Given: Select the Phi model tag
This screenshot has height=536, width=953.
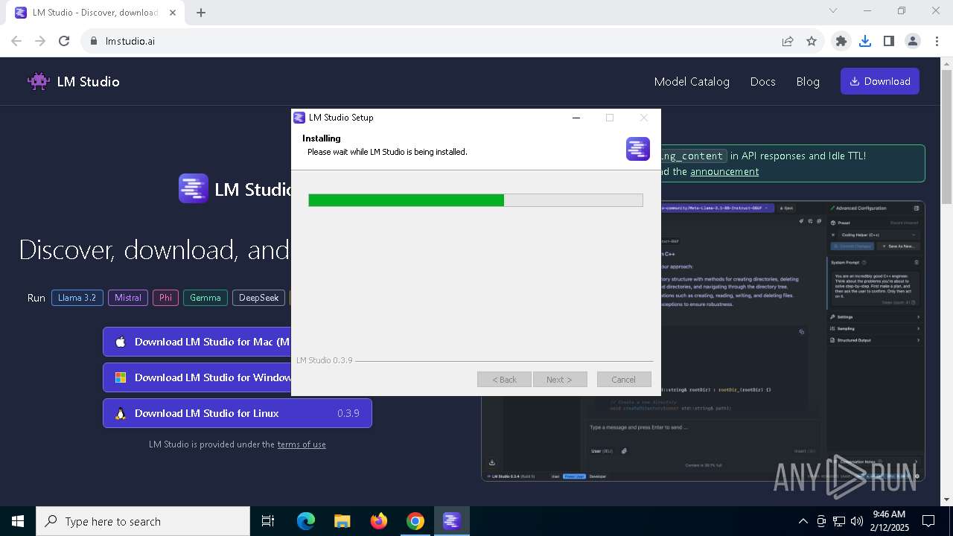Looking at the screenshot, I should pos(165,298).
